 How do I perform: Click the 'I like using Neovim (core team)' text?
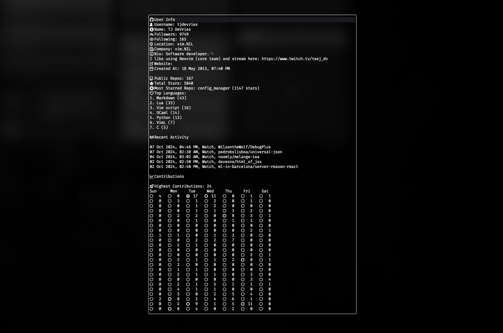pos(190,59)
